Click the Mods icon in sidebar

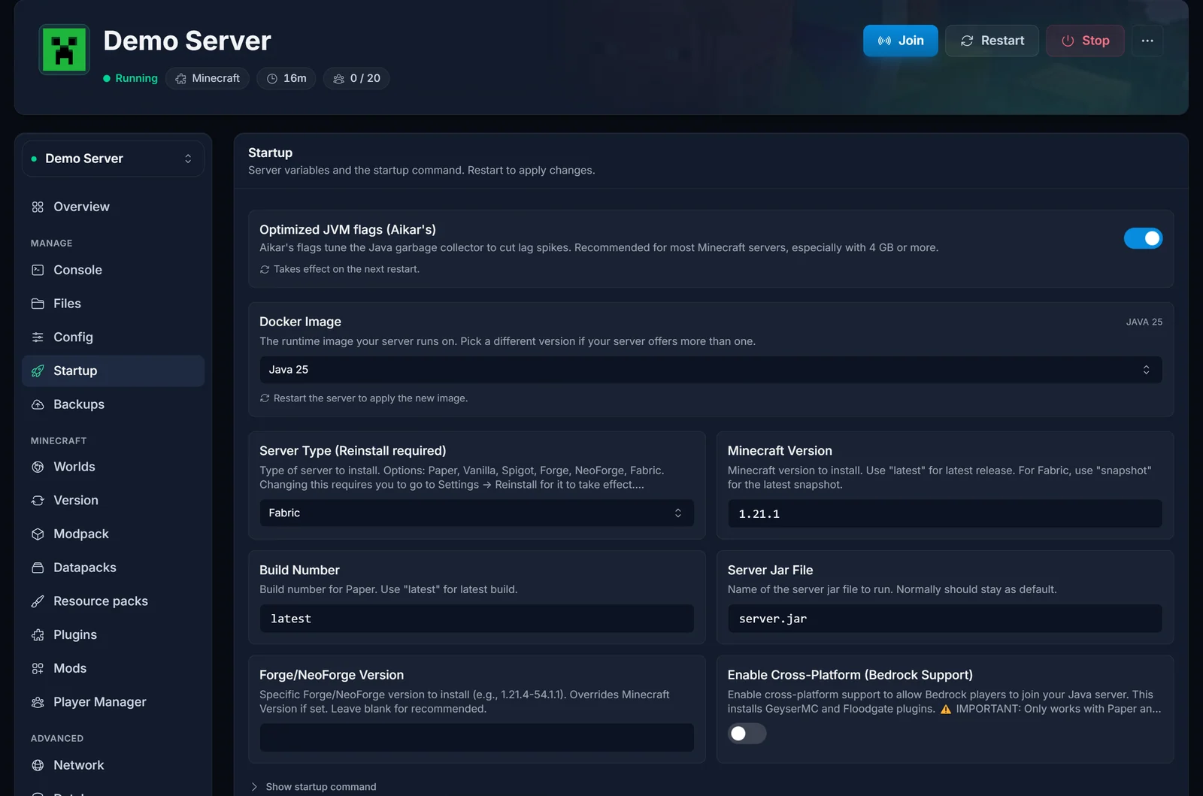[x=38, y=668]
